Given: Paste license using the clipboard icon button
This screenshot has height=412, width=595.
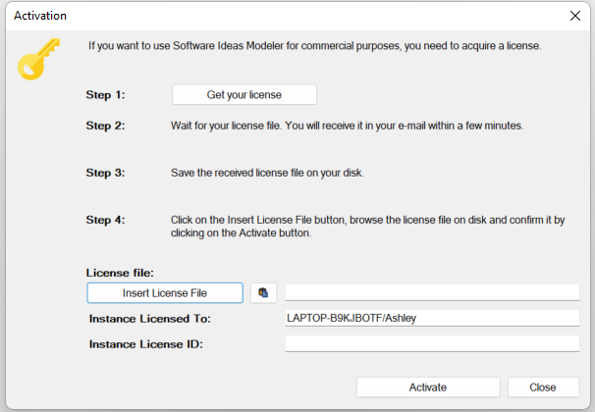Looking at the screenshot, I should [x=263, y=292].
